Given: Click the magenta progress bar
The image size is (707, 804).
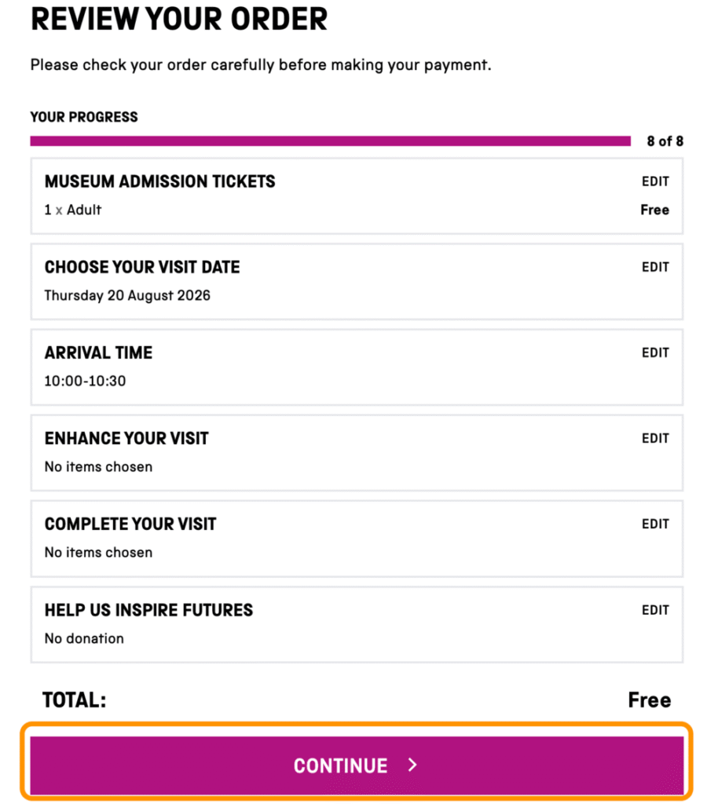Looking at the screenshot, I should click(331, 141).
